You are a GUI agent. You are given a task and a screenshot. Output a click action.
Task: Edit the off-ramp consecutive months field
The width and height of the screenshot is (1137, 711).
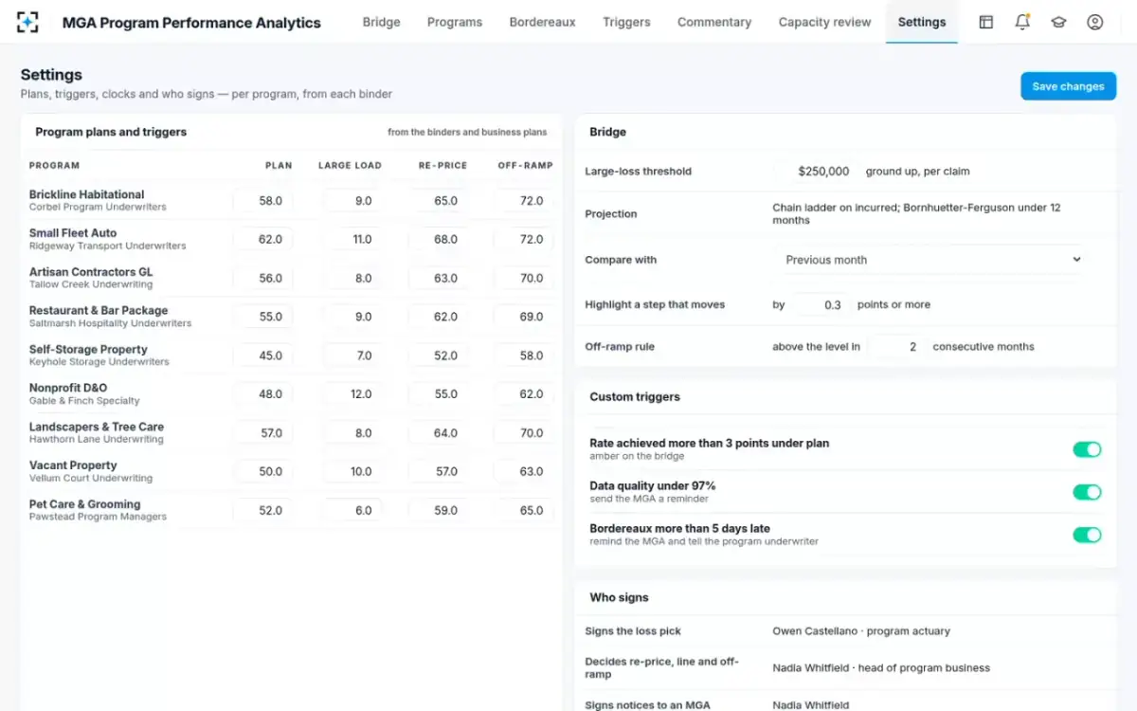click(896, 347)
